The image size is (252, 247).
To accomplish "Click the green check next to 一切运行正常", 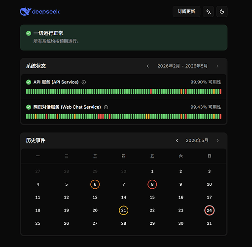I will click(x=29, y=33).
